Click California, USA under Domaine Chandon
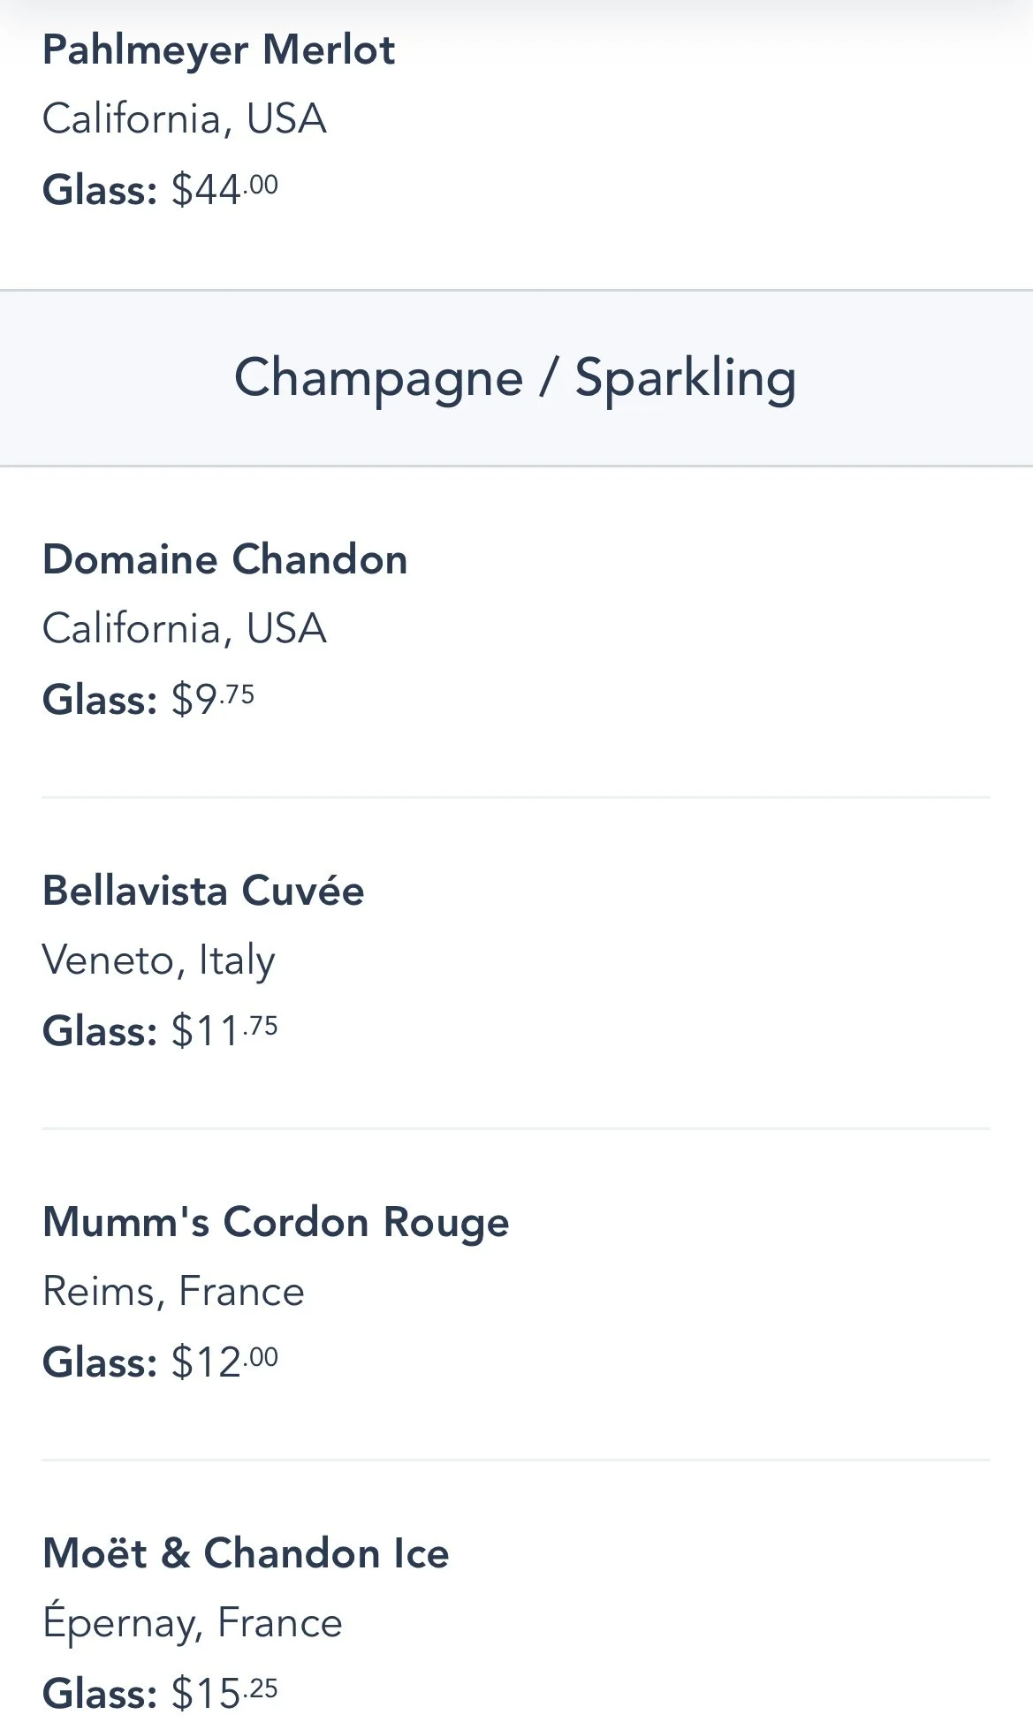Screen dimensions: 1033x1730 [184, 629]
